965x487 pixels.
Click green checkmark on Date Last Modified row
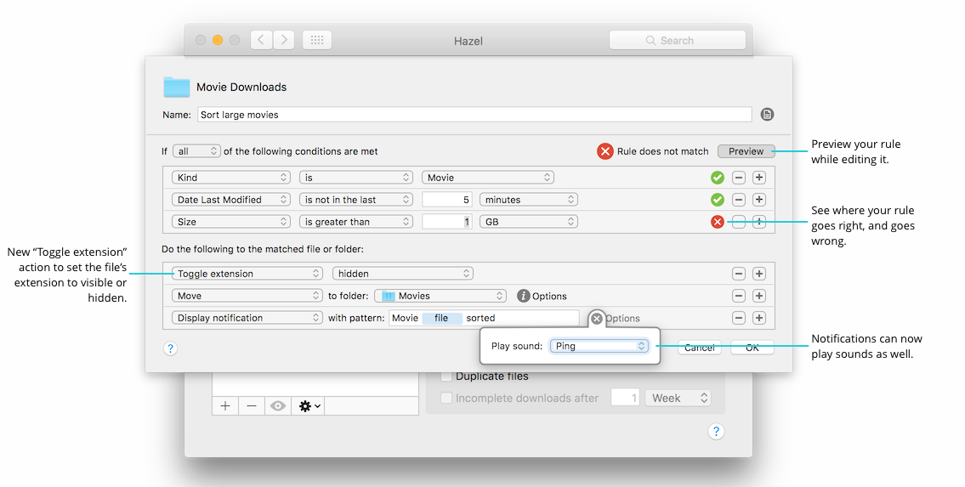point(717,200)
